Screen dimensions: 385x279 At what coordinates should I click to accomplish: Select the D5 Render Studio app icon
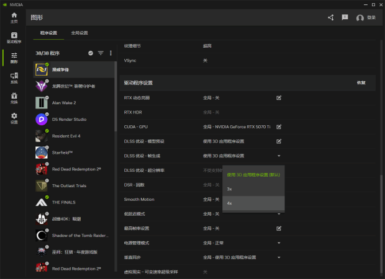(x=42, y=120)
